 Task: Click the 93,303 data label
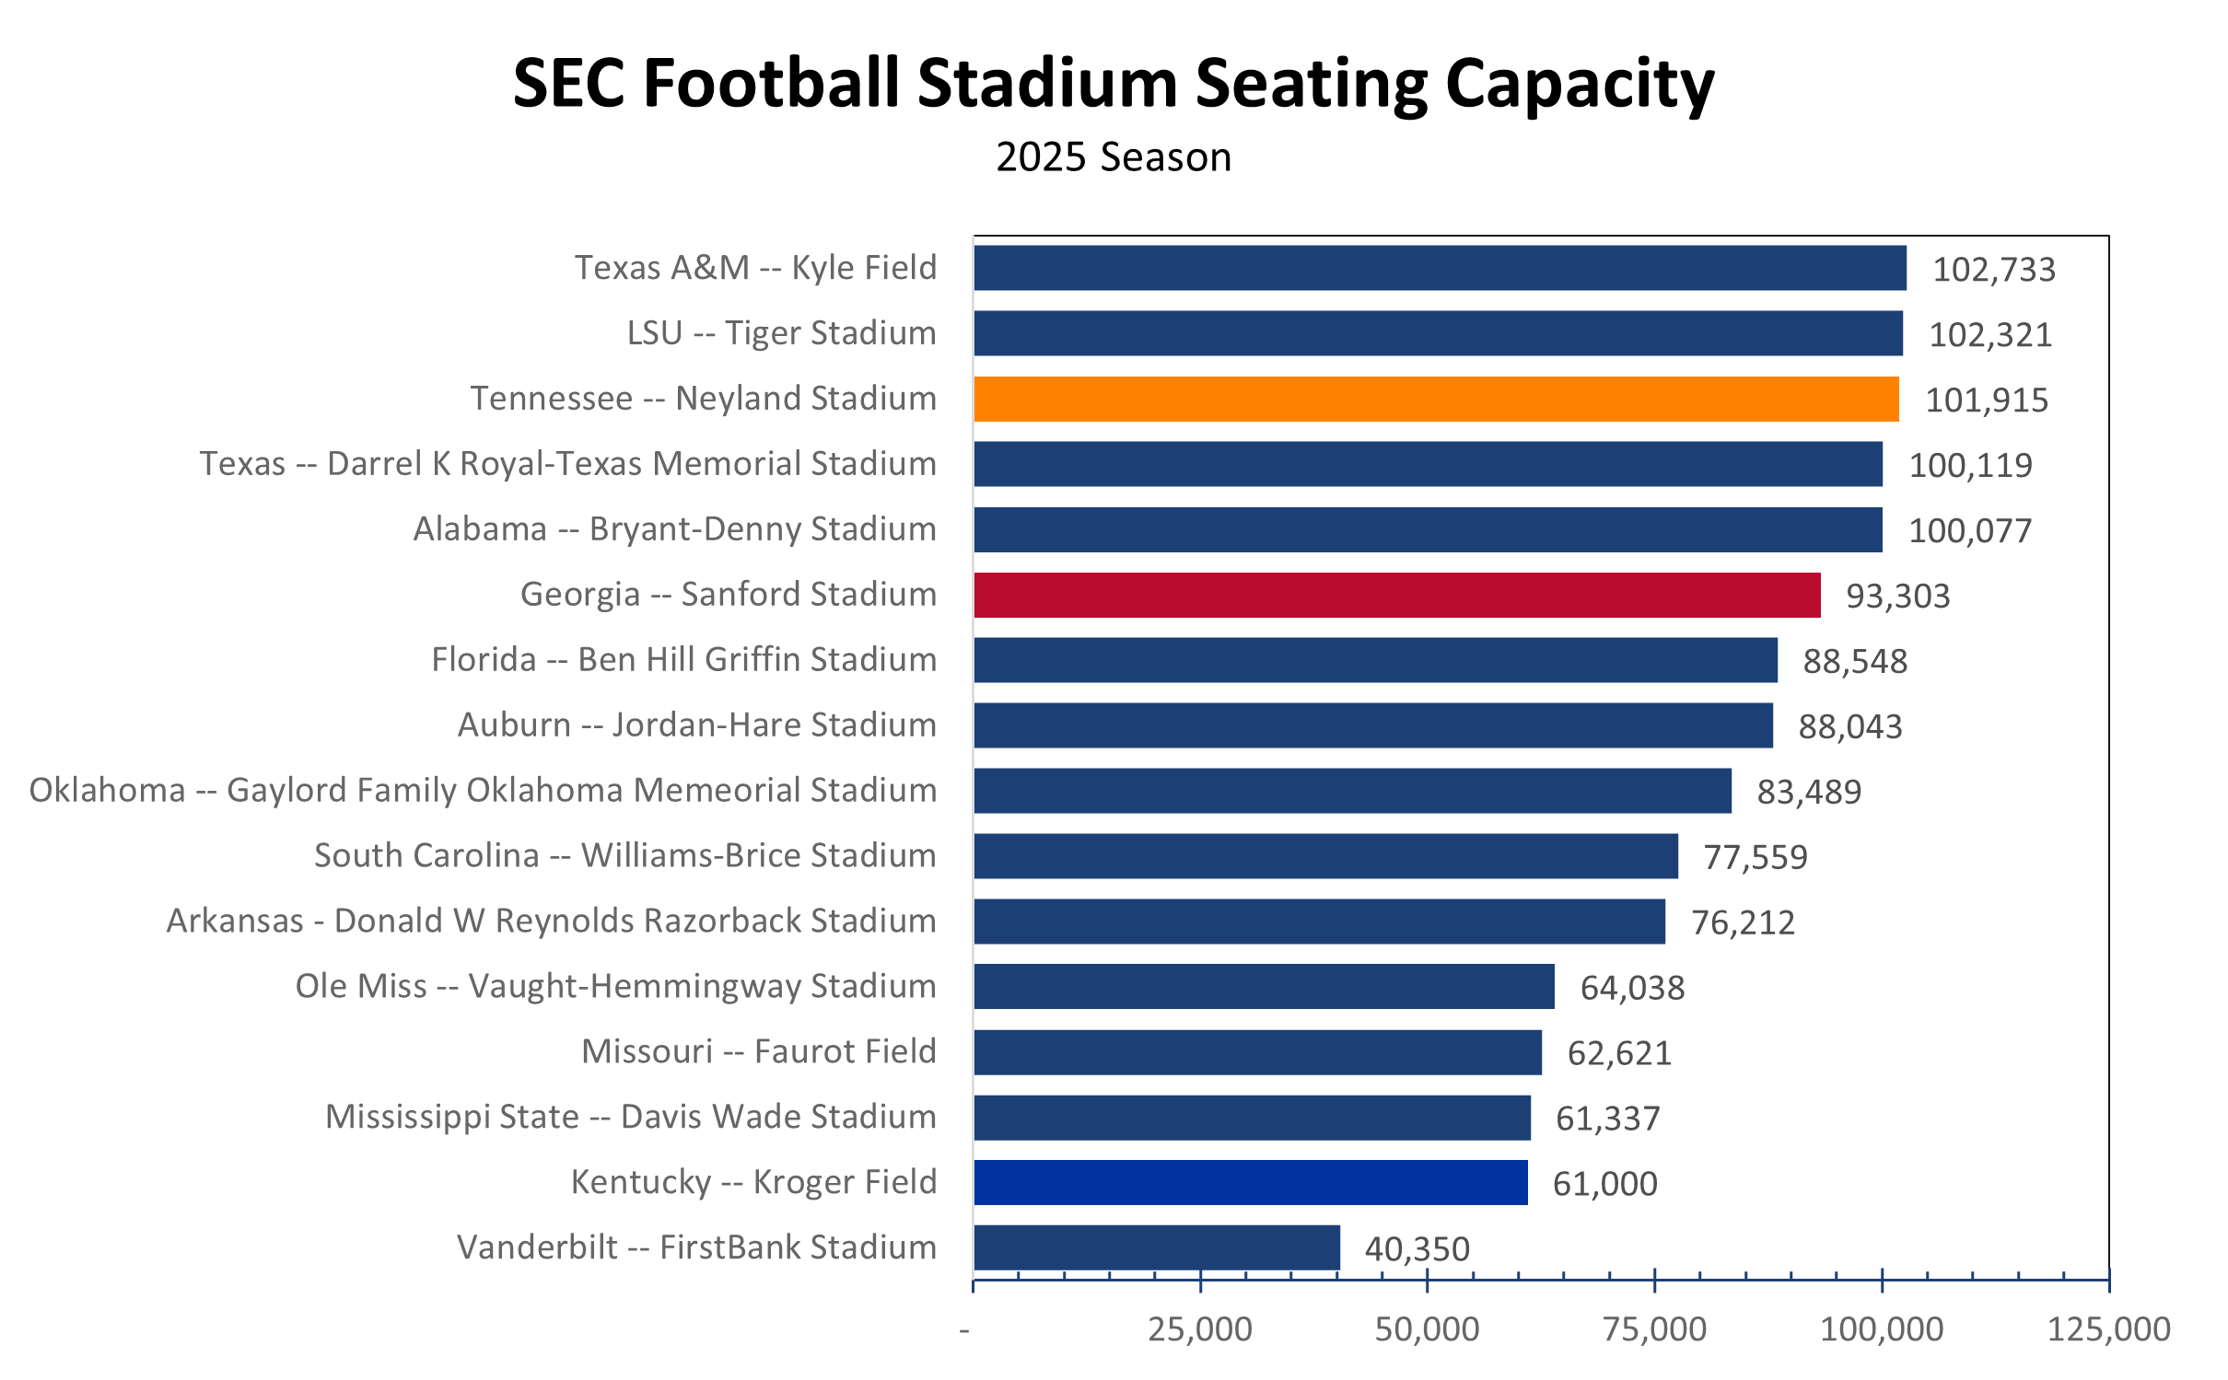1897,597
